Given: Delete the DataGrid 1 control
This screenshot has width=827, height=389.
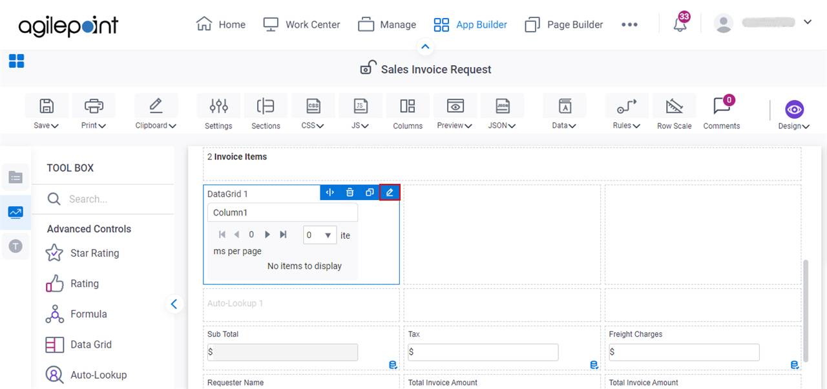Looking at the screenshot, I should point(350,192).
